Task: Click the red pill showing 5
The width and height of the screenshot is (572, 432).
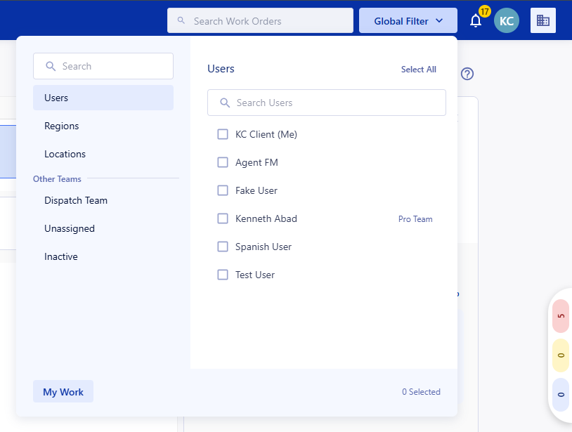Action: [x=561, y=315]
